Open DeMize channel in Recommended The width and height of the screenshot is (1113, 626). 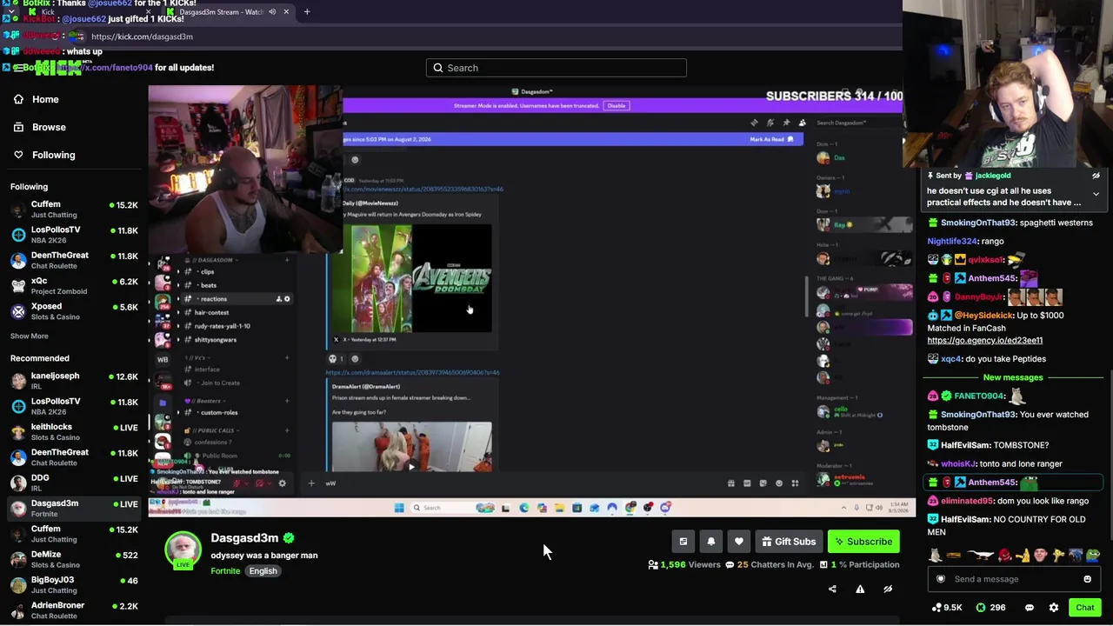[x=74, y=559]
